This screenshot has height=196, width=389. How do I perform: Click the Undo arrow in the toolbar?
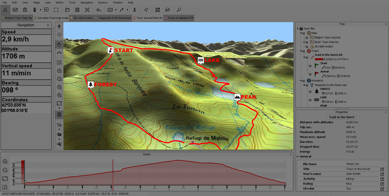[98, 9]
